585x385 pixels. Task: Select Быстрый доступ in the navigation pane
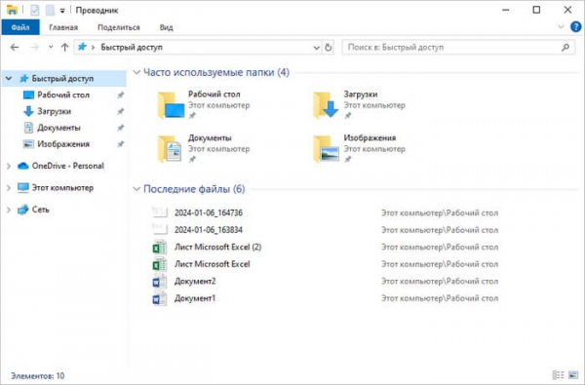pos(62,79)
